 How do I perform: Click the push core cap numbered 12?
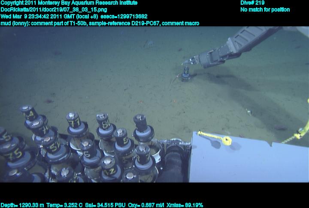(x=109, y=167)
